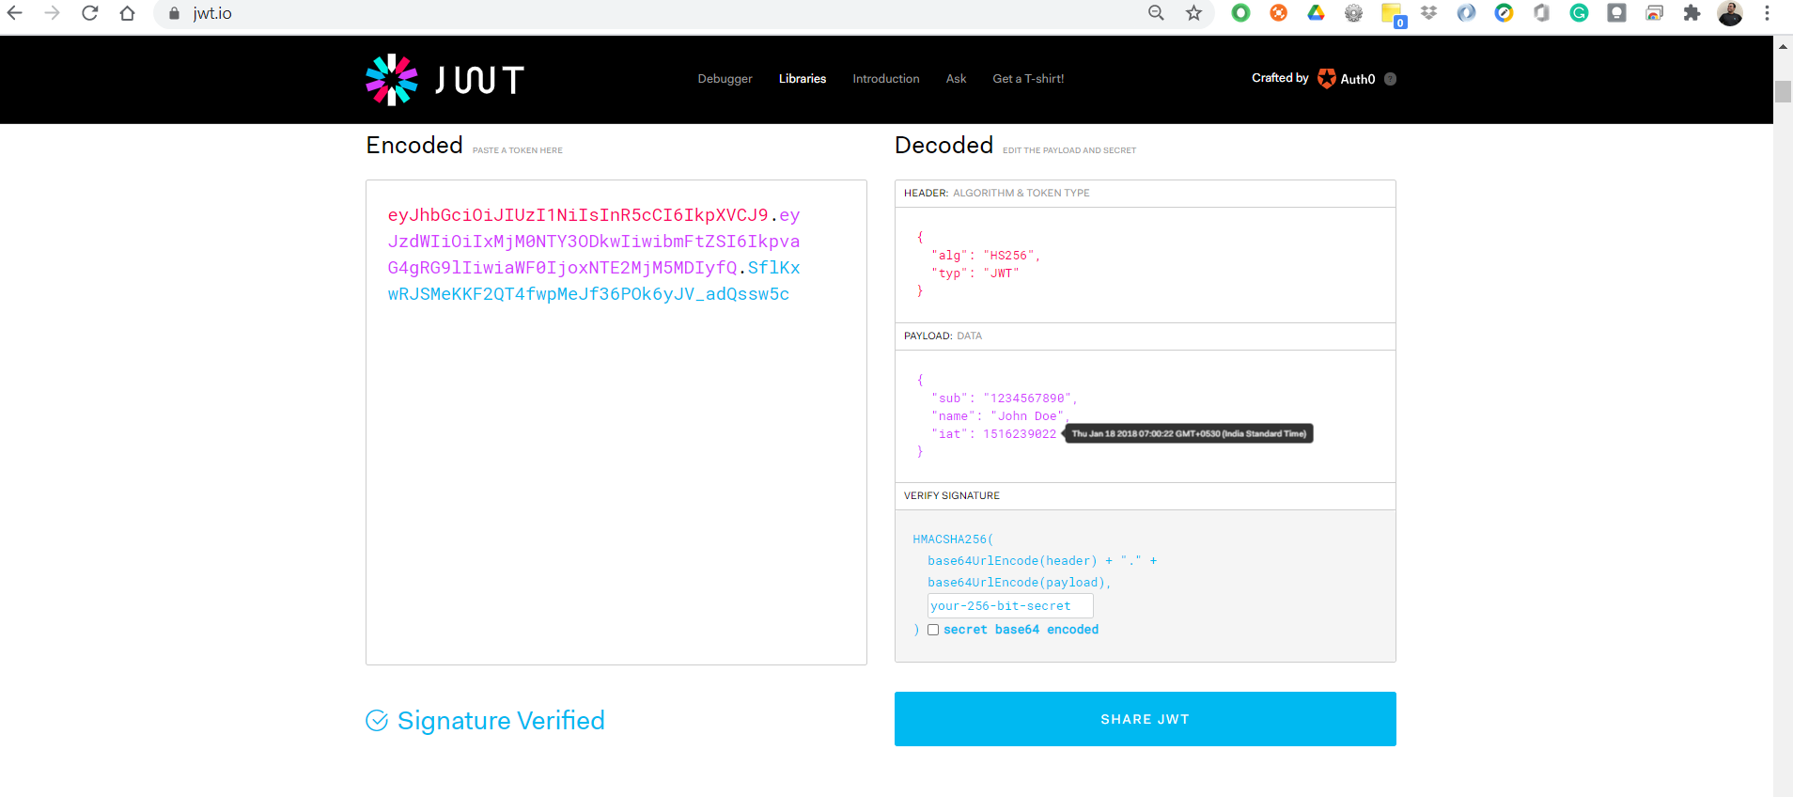1793x797 pixels.
Task: Reload the page with the refresh icon
Action: point(89,13)
